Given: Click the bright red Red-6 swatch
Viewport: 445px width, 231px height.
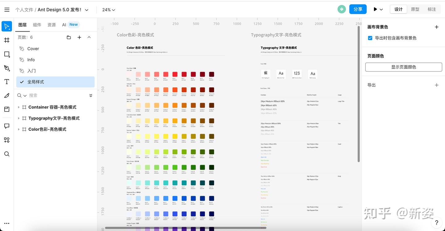Looking at the screenshot, I should (x=175, y=74).
